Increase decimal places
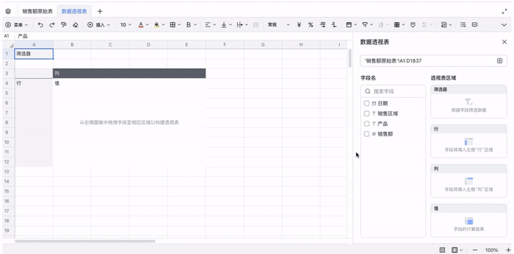The image size is (514, 254). point(323,24)
